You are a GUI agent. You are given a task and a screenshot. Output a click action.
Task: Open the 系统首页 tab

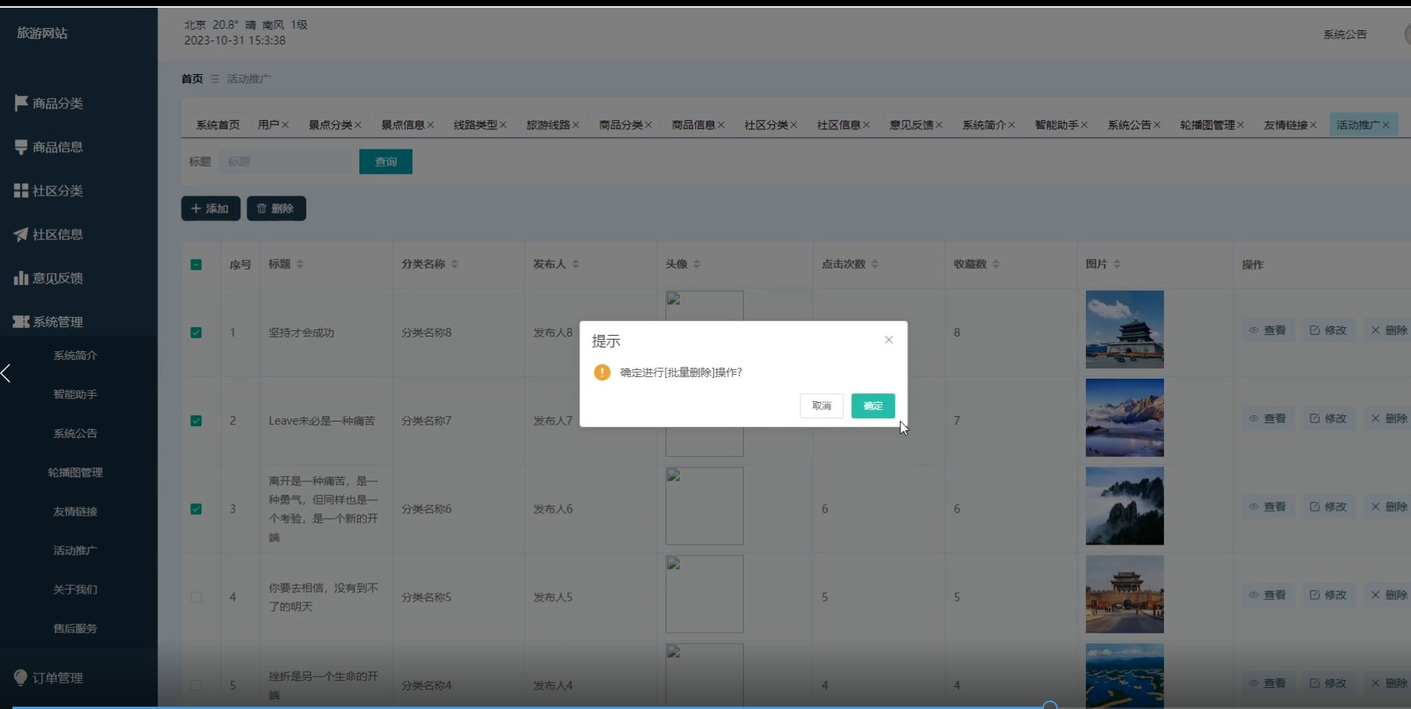pyautogui.click(x=217, y=124)
